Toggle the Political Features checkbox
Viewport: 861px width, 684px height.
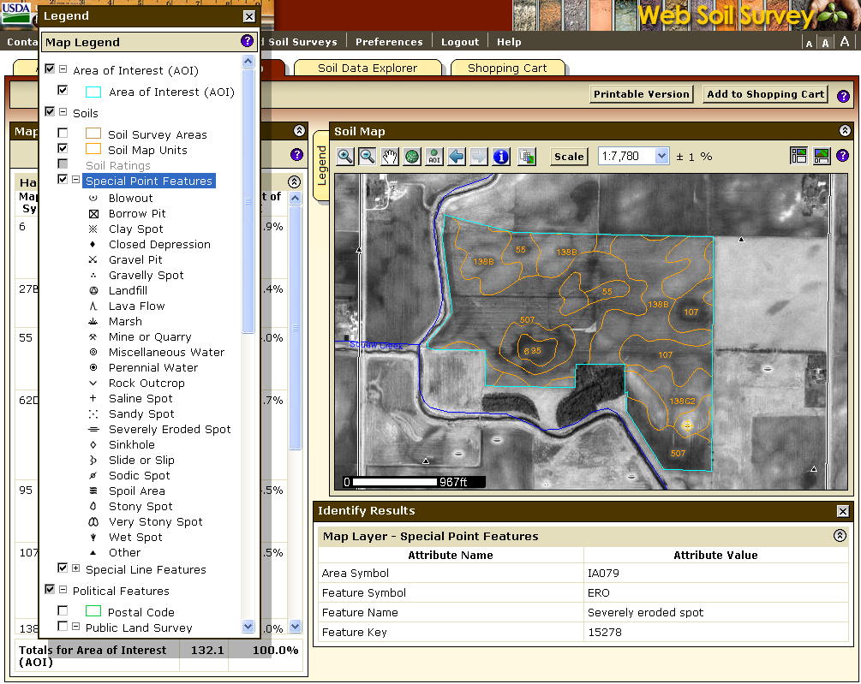50,589
